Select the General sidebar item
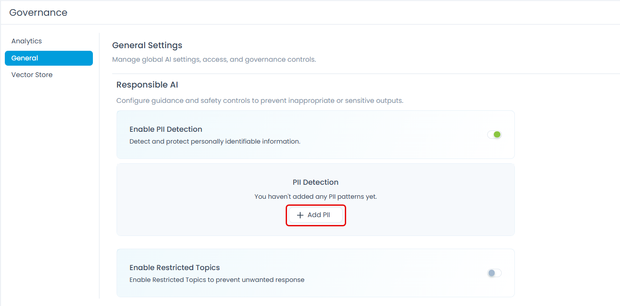Screen dimensions: 620x306 pyautogui.click(x=49, y=58)
